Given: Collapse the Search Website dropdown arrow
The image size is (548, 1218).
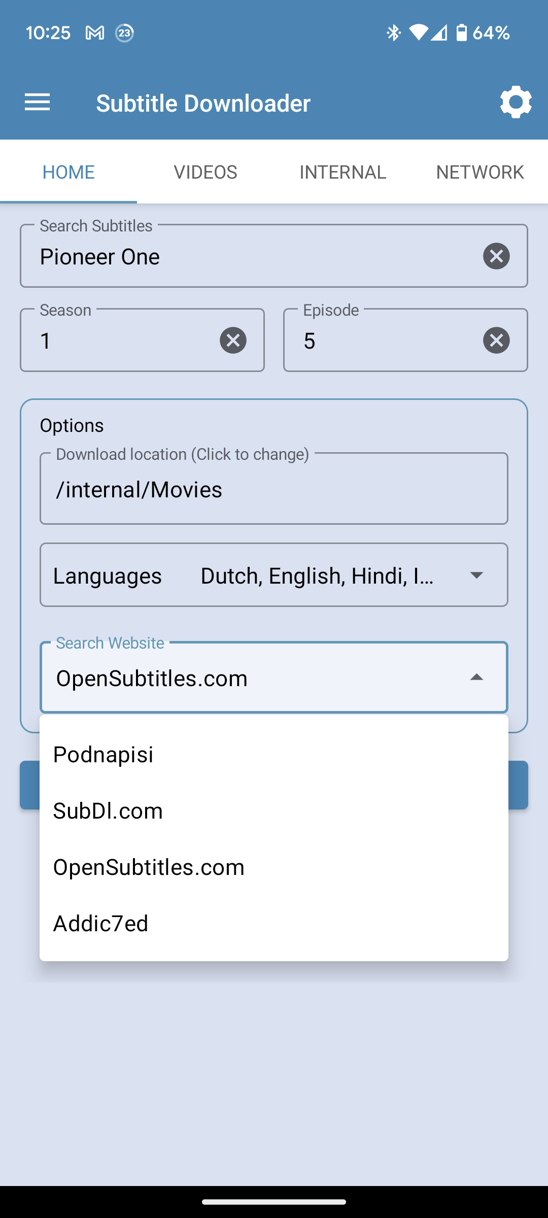Looking at the screenshot, I should 476,678.
